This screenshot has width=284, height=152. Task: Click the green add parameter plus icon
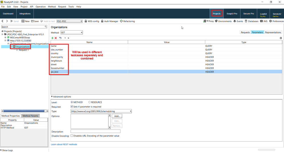click(52, 38)
